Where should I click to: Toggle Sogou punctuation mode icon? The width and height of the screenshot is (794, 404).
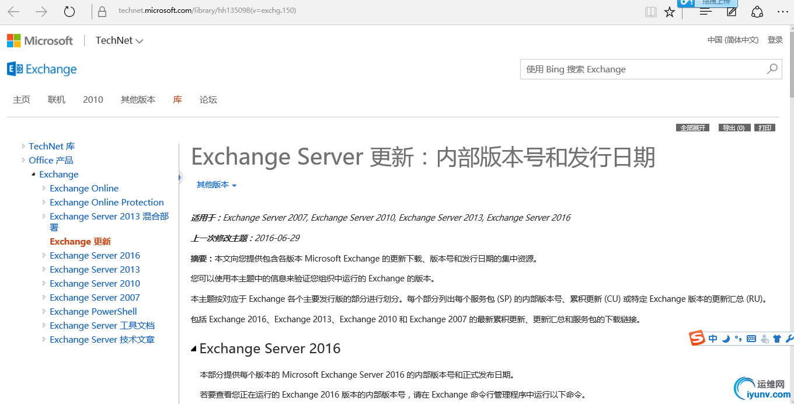[739, 339]
